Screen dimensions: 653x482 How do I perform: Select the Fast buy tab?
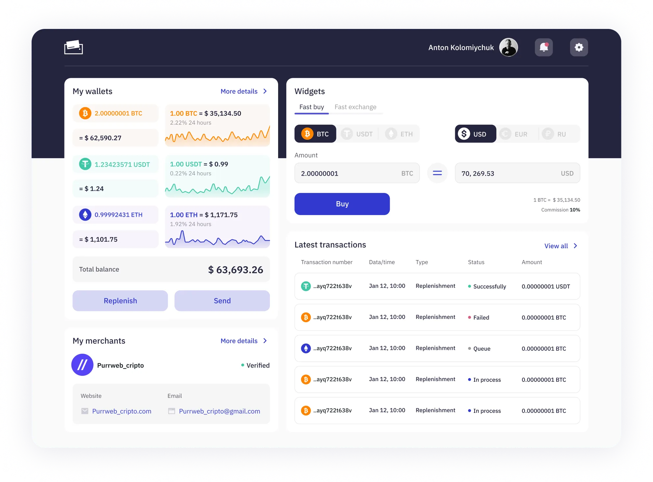click(x=311, y=107)
